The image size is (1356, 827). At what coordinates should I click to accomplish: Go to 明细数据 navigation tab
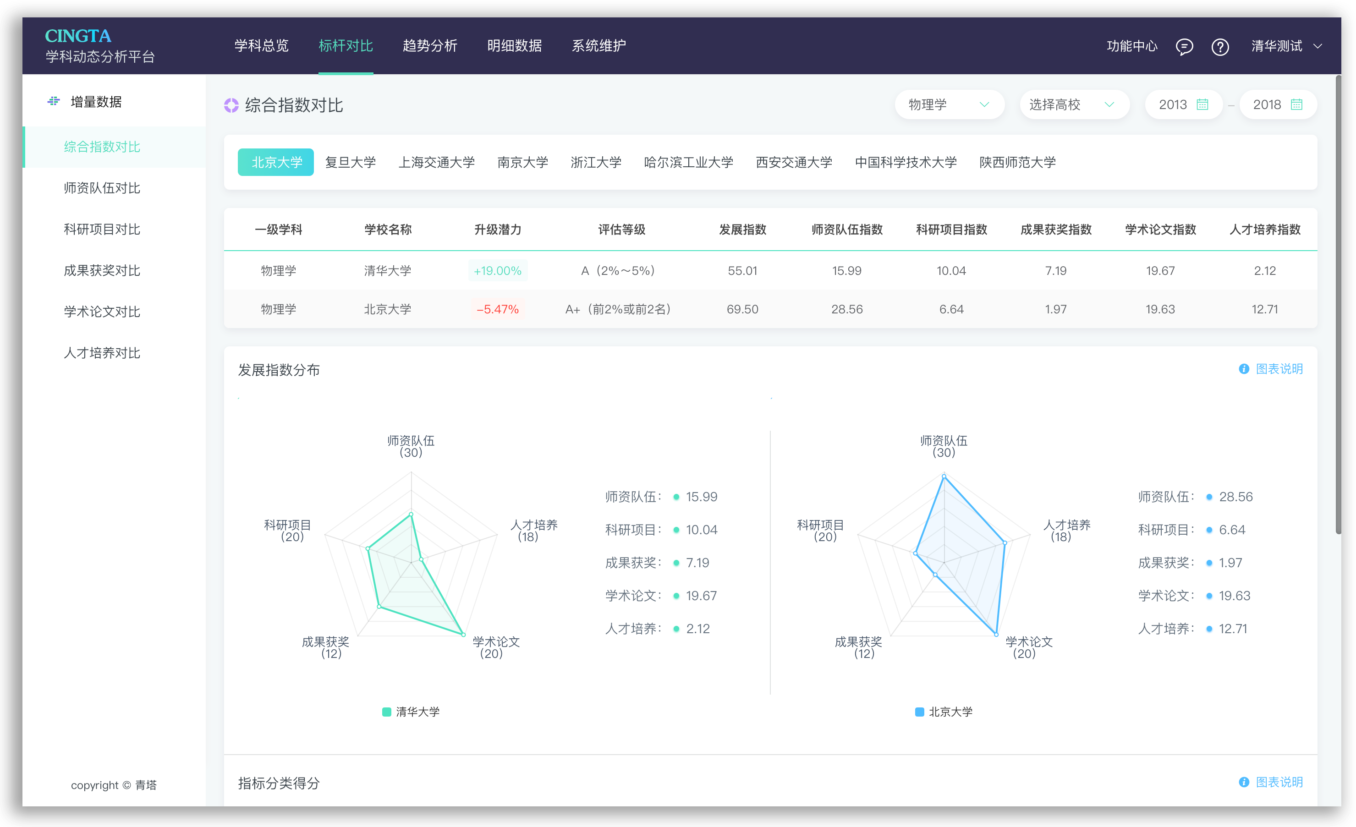(x=514, y=46)
